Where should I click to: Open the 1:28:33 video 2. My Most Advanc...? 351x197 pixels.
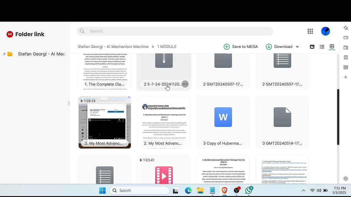click(x=105, y=122)
